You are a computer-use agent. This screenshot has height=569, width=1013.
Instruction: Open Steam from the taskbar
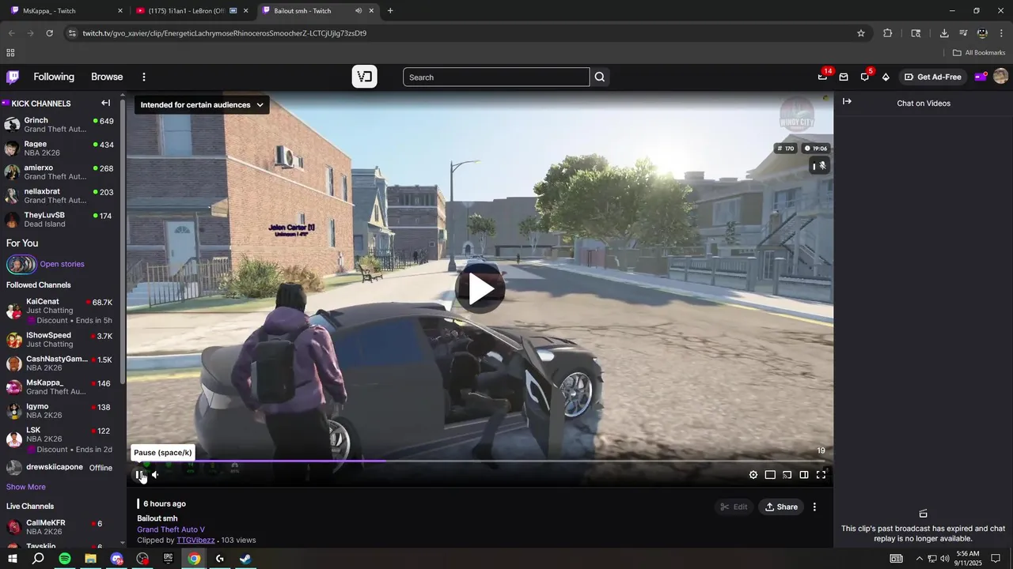[245, 559]
